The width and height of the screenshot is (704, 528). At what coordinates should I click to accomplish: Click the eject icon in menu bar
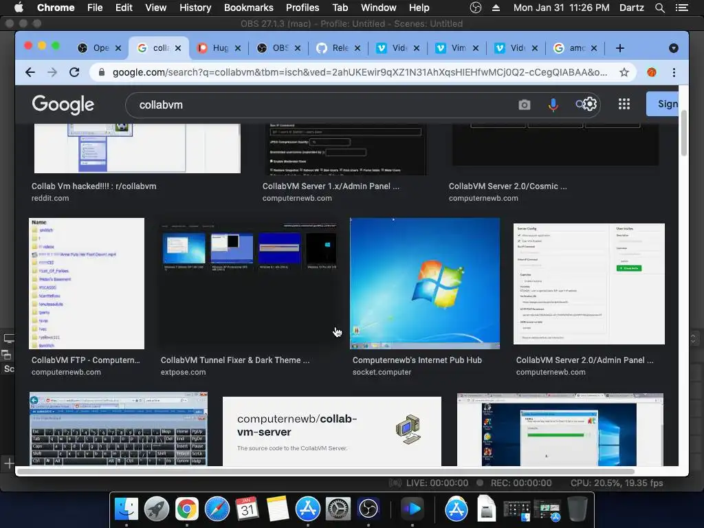[x=496, y=8]
